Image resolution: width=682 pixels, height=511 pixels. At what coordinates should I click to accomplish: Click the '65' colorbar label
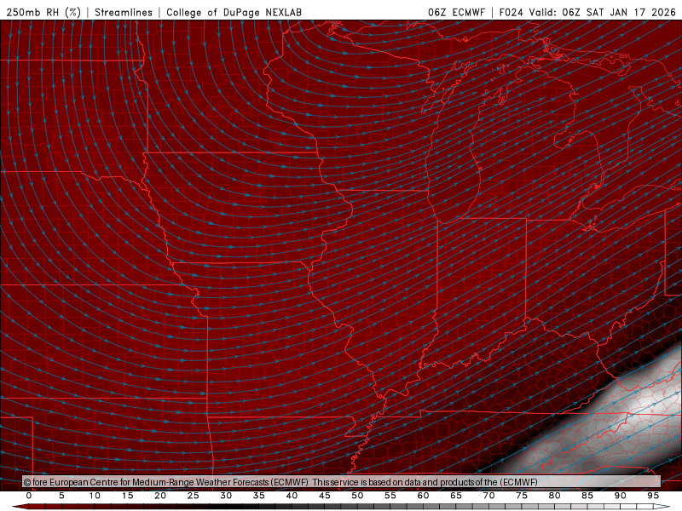click(x=456, y=496)
